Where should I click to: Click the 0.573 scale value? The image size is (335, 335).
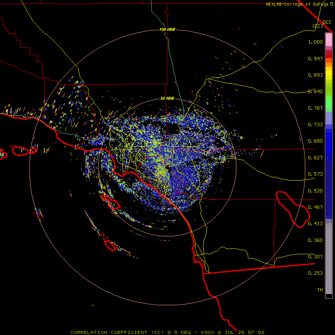point(315,174)
